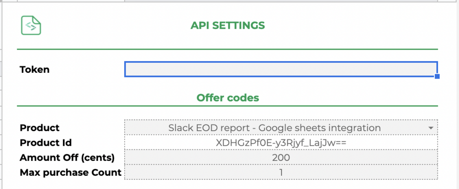The height and width of the screenshot is (189, 459).
Task: Click the green divider below API SETTINGS
Action: click(x=227, y=49)
